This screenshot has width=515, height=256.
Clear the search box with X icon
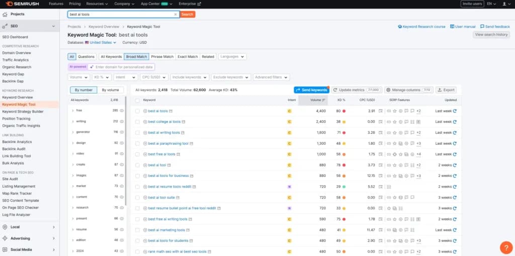point(176,15)
